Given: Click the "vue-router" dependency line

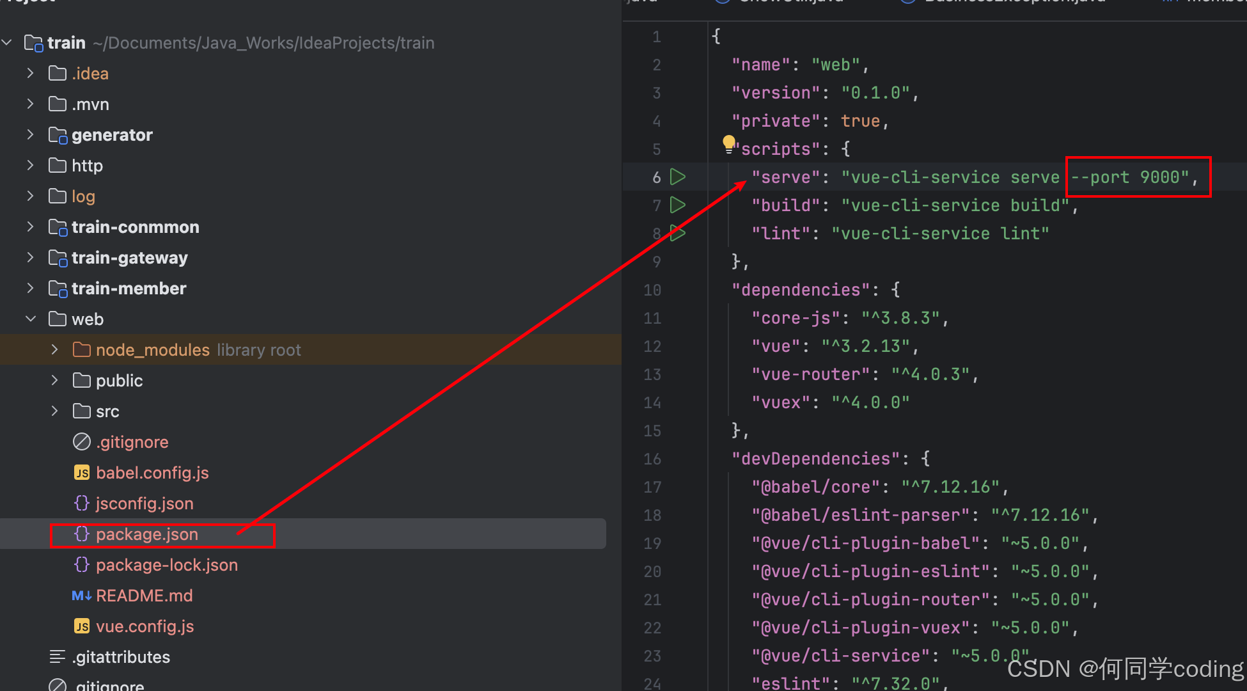Looking at the screenshot, I should (865, 374).
